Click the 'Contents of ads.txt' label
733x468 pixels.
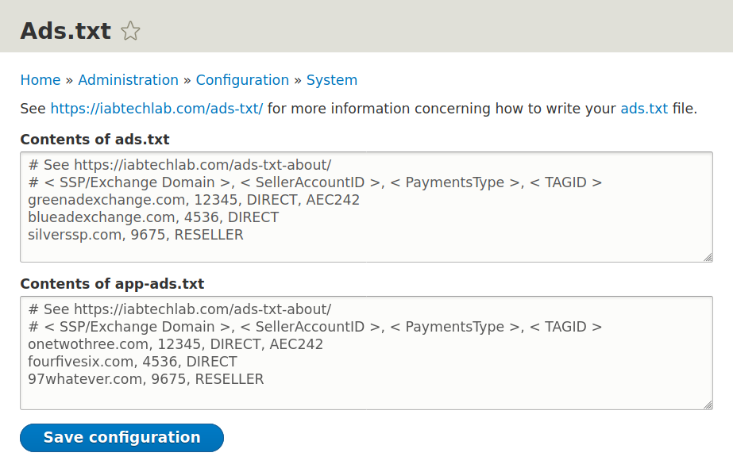(x=95, y=140)
